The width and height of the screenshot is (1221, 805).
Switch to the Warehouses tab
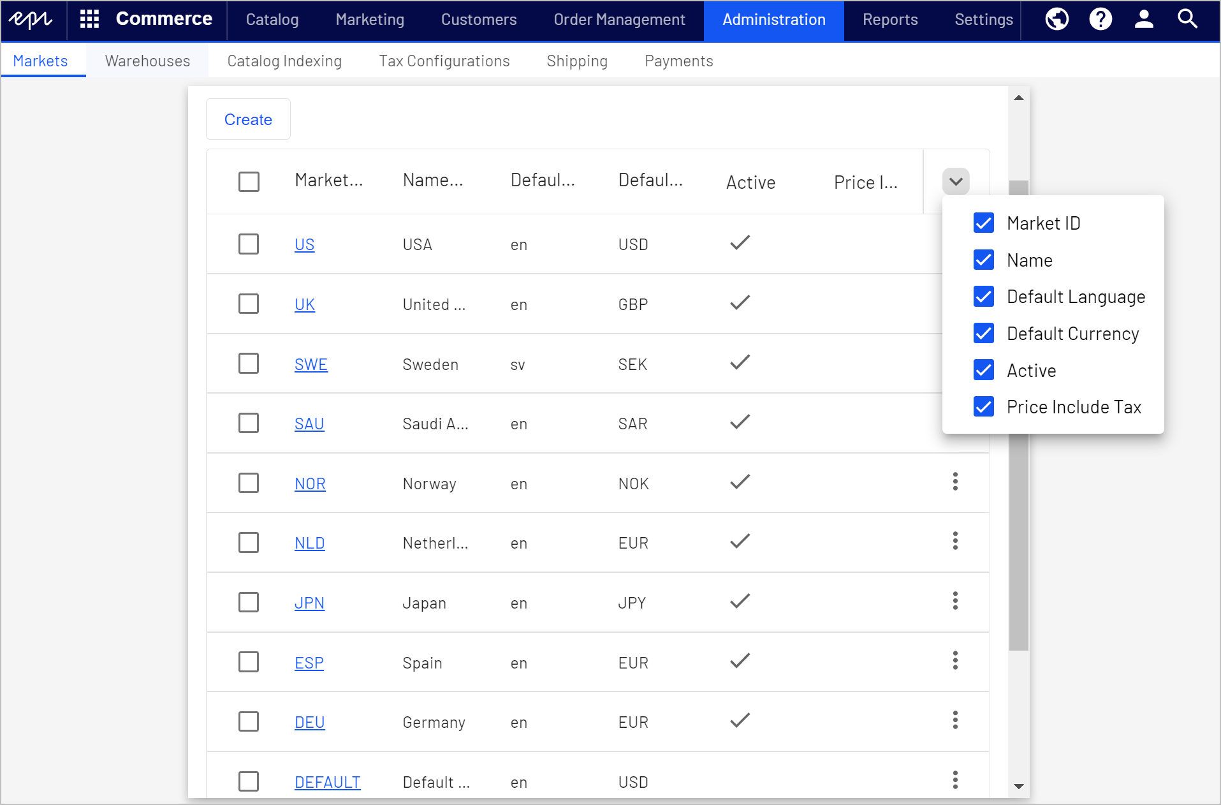click(x=147, y=61)
